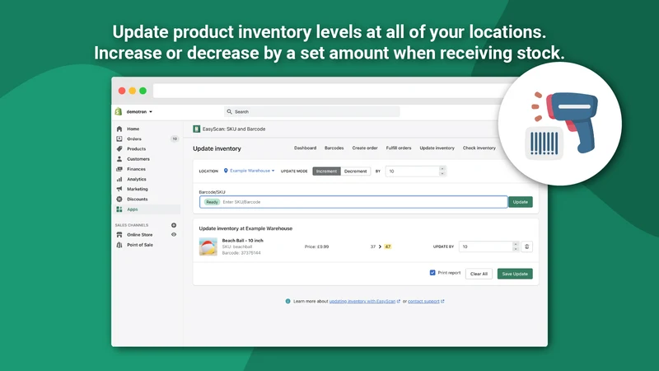
Task: Click the Orders count badge 10
Action: coord(175,139)
